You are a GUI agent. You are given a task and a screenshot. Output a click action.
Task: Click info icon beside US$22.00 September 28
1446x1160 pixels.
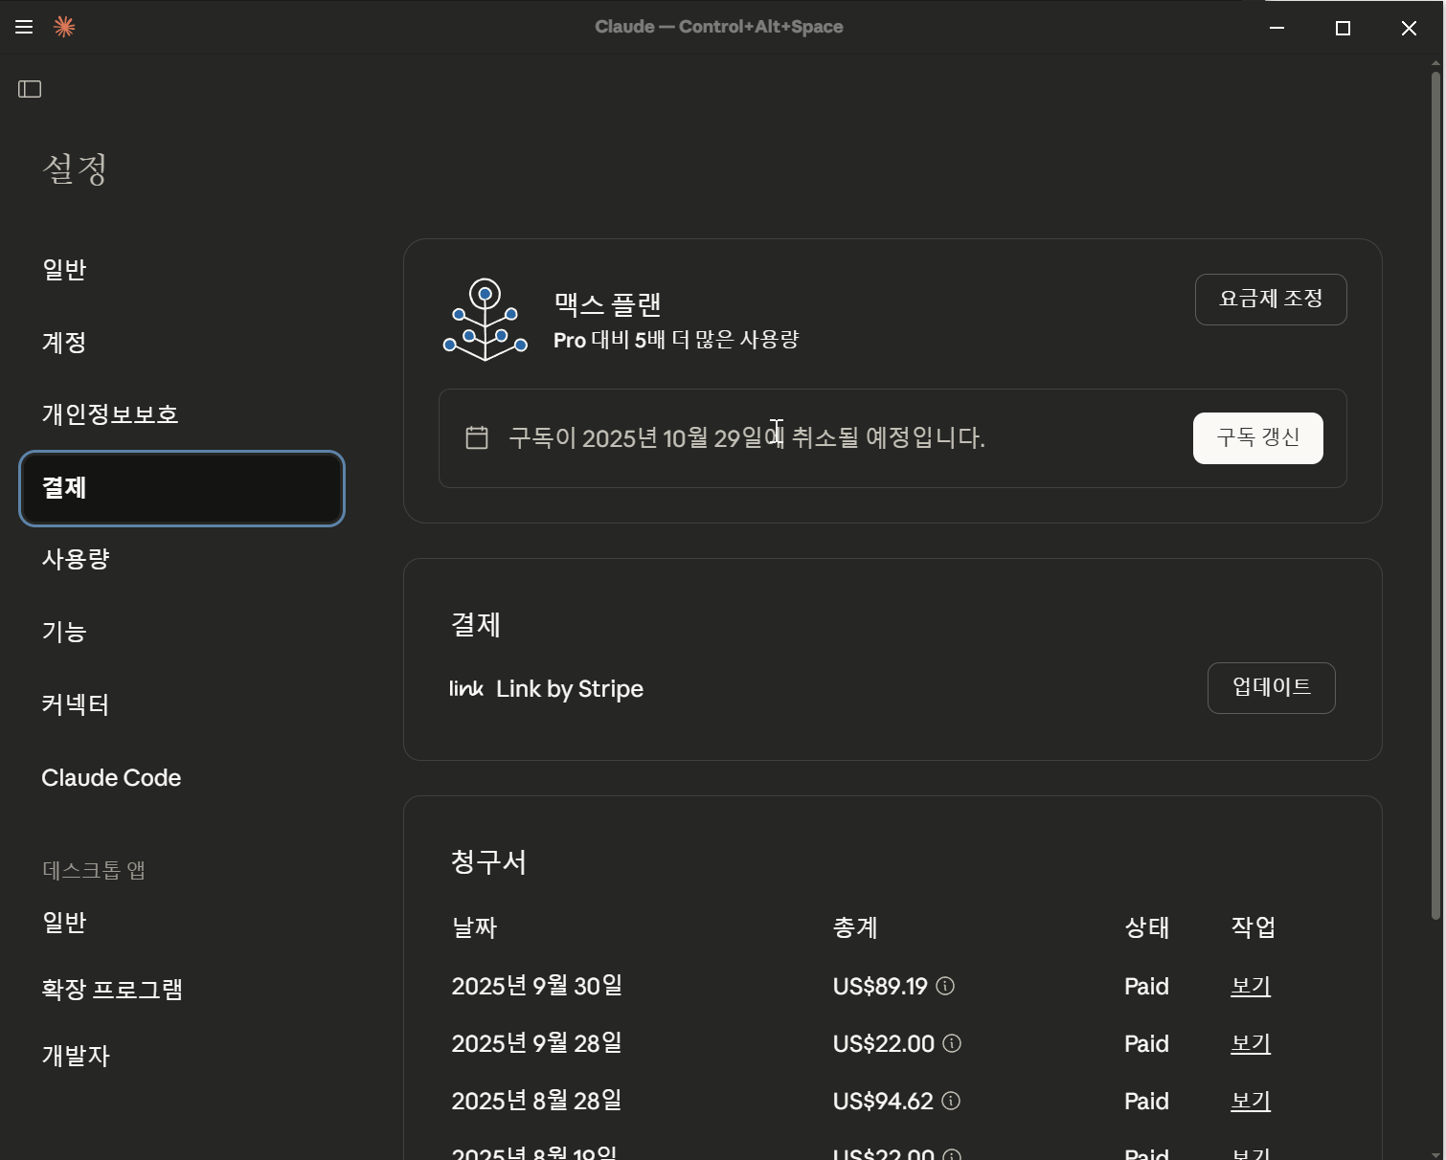coord(952,1043)
